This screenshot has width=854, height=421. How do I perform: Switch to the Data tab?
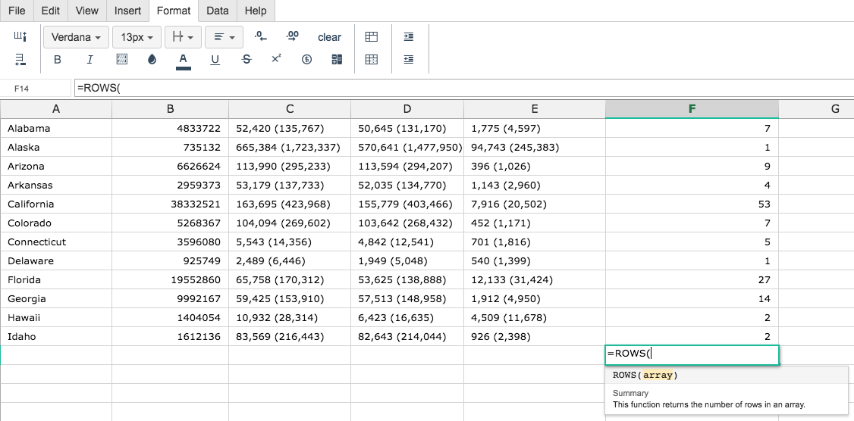coord(218,11)
